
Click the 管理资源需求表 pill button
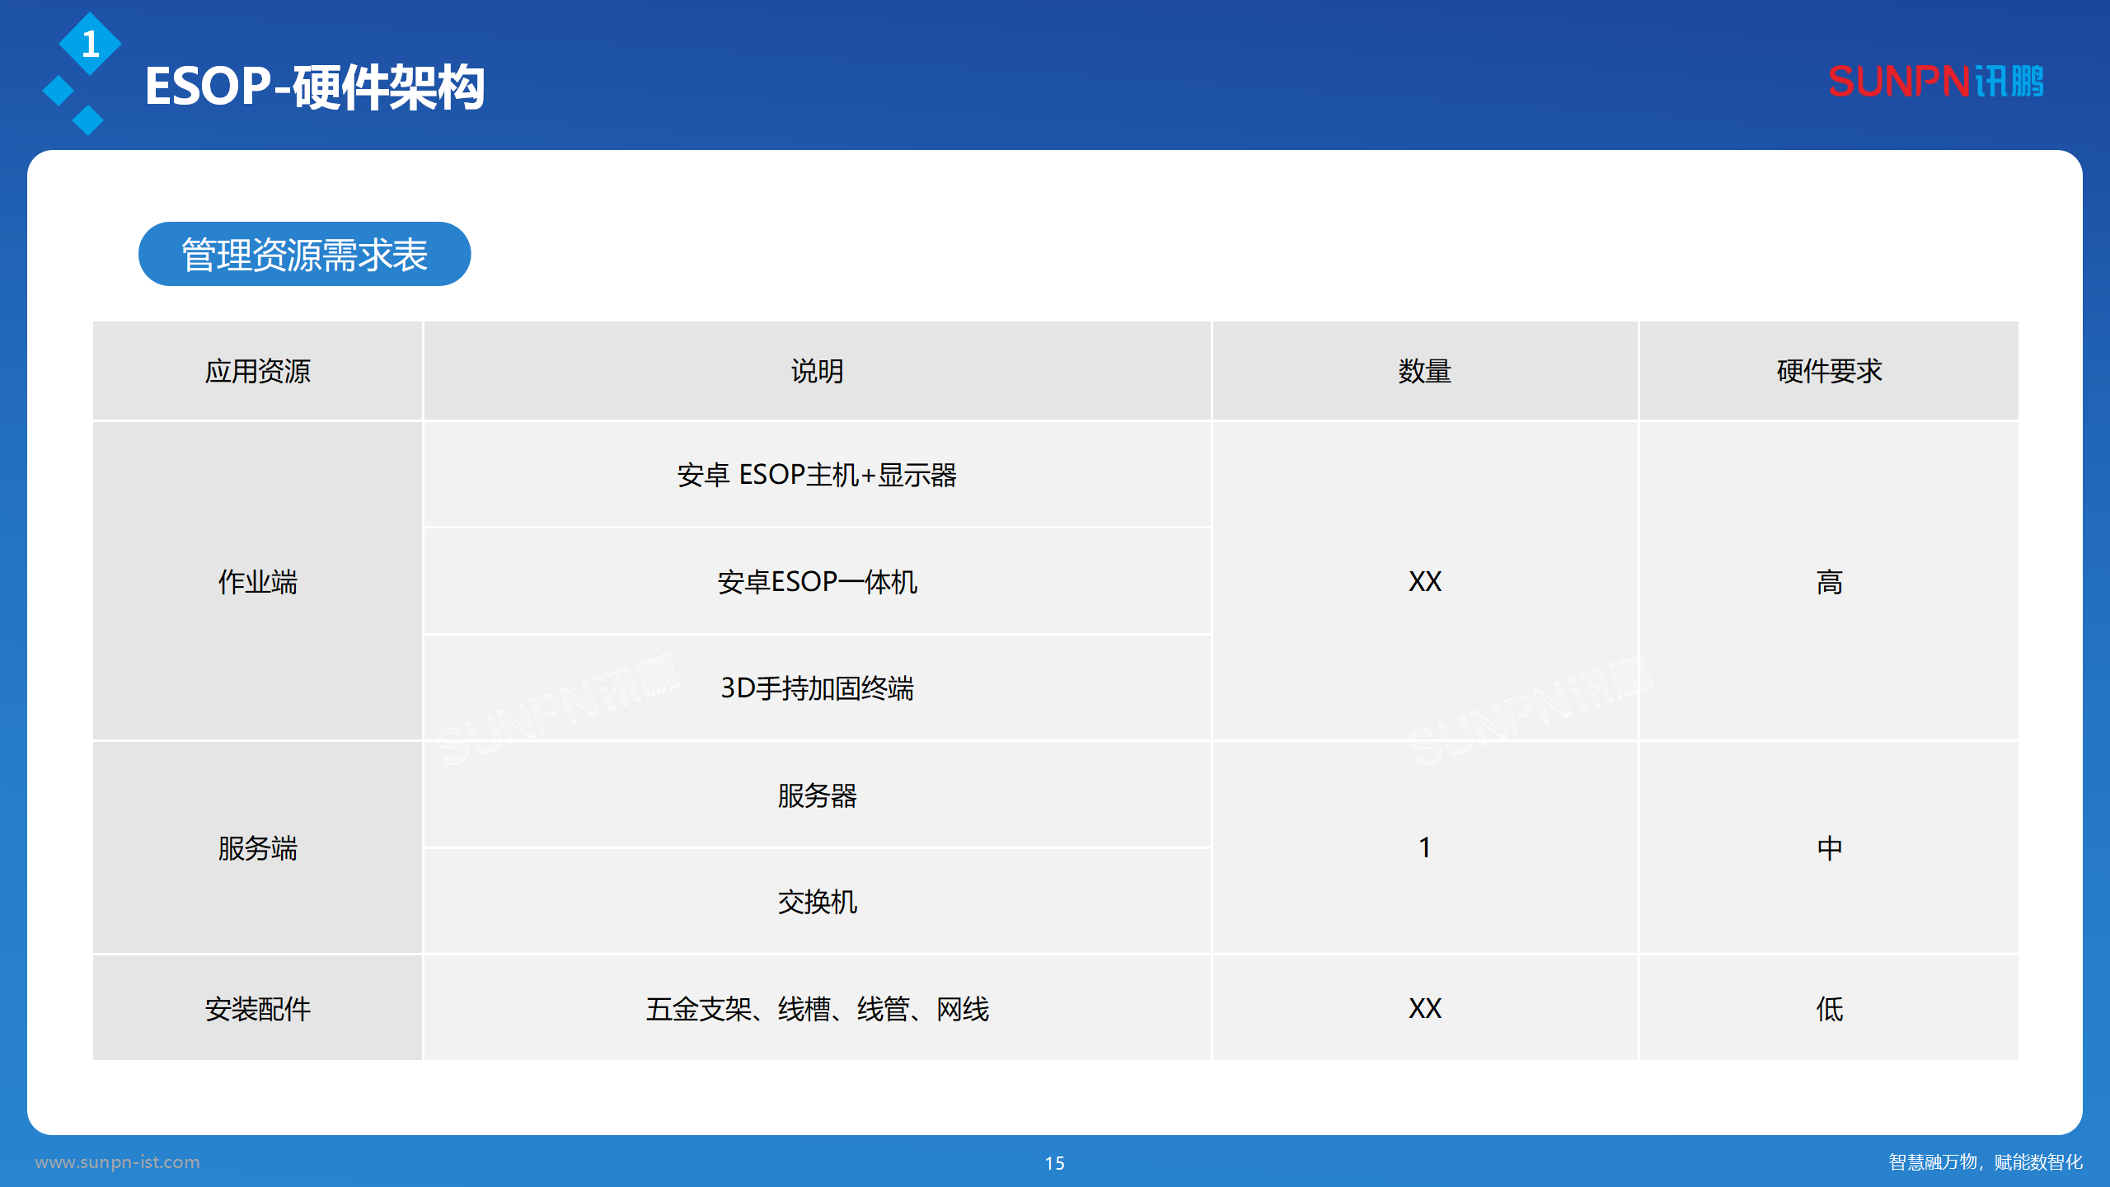[305, 254]
